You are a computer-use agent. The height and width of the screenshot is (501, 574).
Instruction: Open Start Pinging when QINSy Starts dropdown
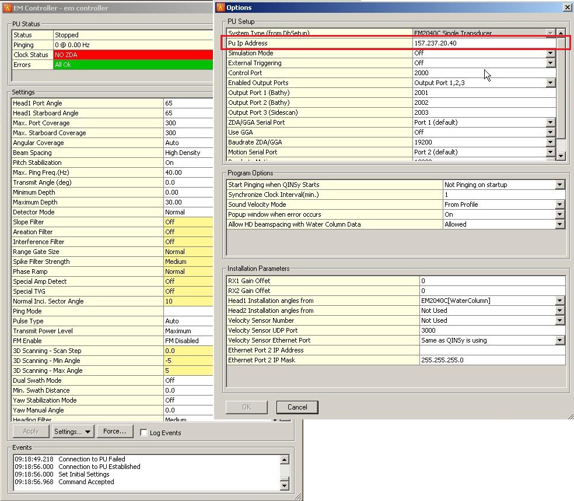pyautogui.click(x=559, y=185)
